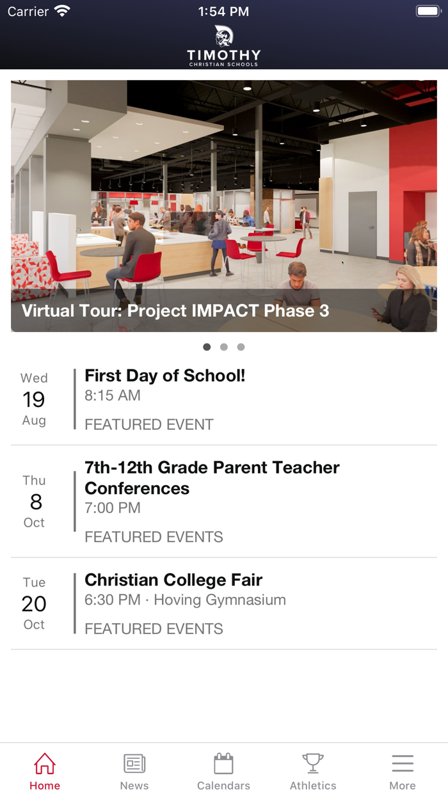Tap the Virtual Tour: Project IMPACT banner
This screenshot has height=796, width=448.
coord(223,205)
